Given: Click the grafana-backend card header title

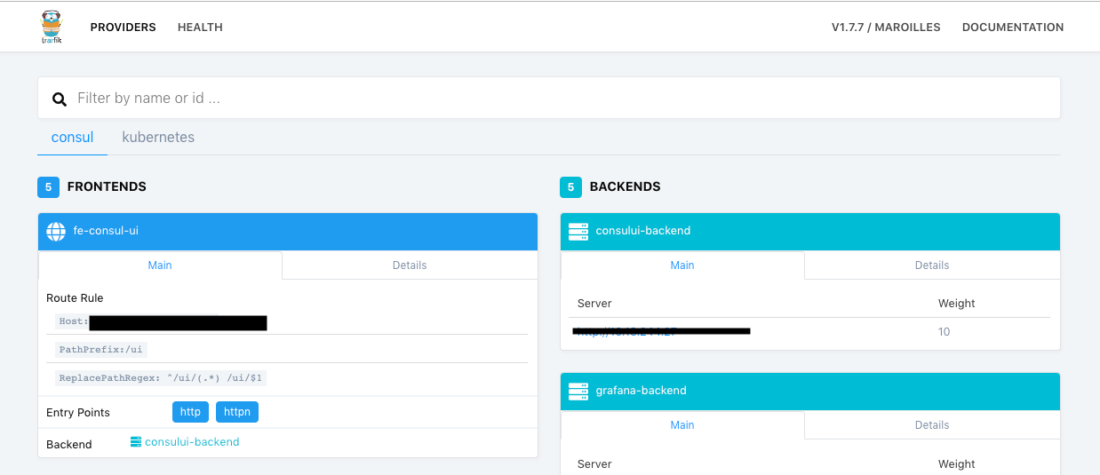Looking at the screenshot, I should [642, 391].
